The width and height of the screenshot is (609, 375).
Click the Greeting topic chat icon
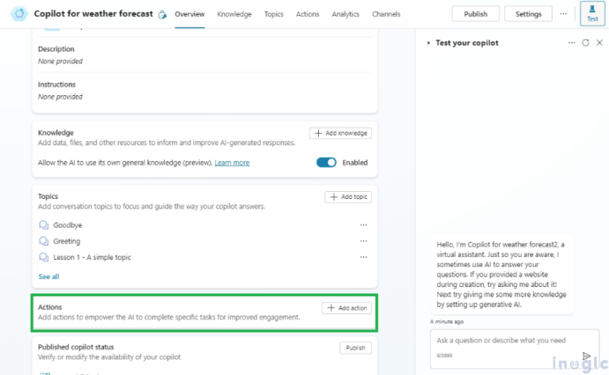tap(44, 241)
